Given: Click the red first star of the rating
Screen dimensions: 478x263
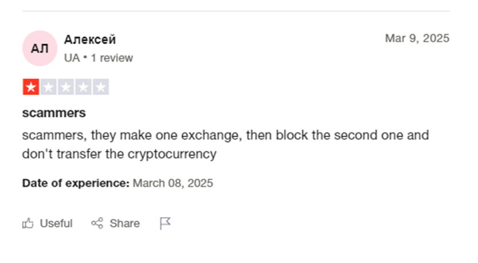Looking at the screenshot, I should click(x=30, y=88).
